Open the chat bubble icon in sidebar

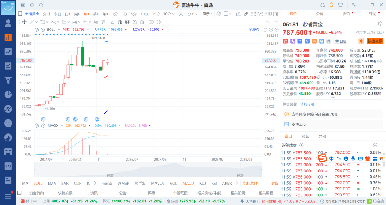click(8, 123)
